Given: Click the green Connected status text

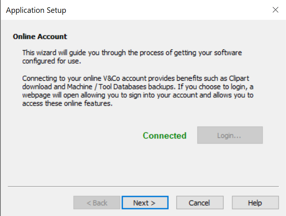Looking at the screenshot, I should (x=165, y=136).
